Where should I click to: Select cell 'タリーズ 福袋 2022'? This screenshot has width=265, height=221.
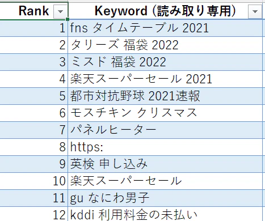165,45
